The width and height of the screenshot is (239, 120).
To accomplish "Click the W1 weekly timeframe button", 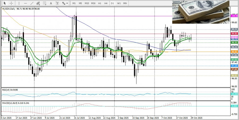I will tap(119, 3).
